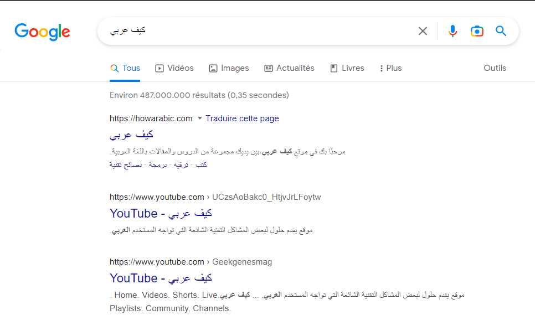This screenshot has width=535, height=320.
Task: Open the برمجة sitelink
Action: [x=158, y=165]
